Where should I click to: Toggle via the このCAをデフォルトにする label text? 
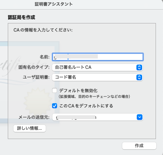[x=86, y=106]
